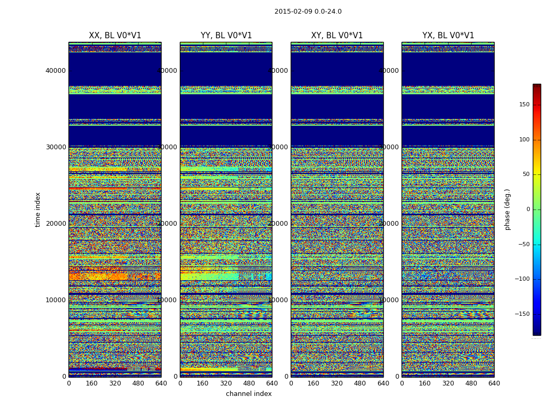Click the 640 x-axis tick under YX plot

(494, 383)
